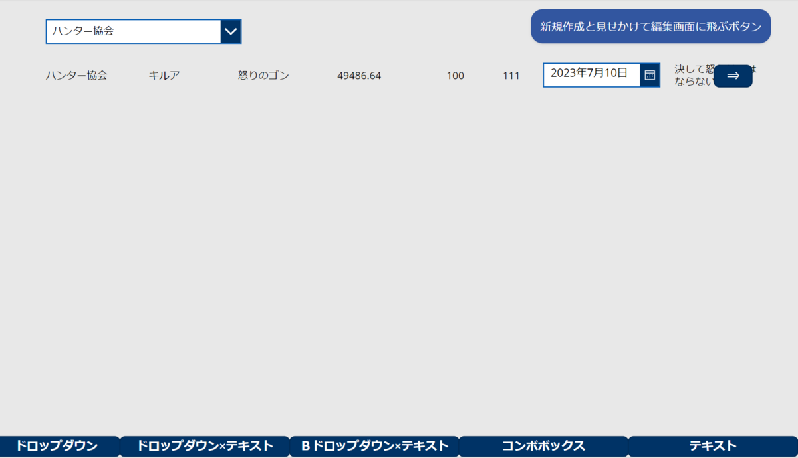The image size is (798, 458).
Task: Click the value 100 in the row
Action: click(x=456, y=76)
